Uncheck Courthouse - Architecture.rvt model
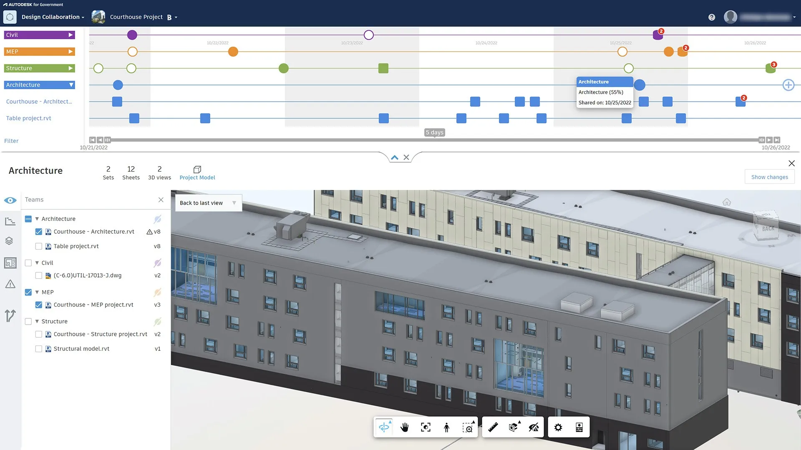 [x=39, y=232]
